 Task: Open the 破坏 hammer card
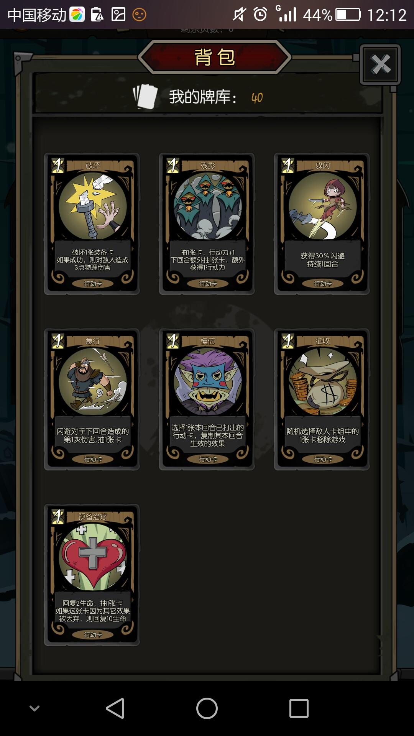pos(92,224)
